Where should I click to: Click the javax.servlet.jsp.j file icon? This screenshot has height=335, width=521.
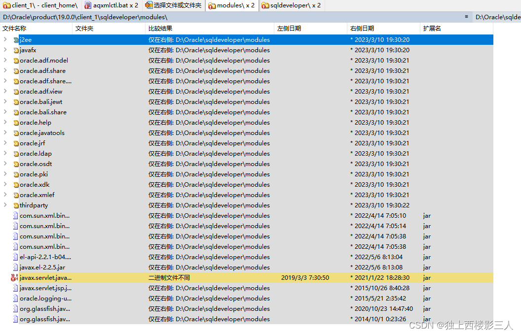[16, 288]
